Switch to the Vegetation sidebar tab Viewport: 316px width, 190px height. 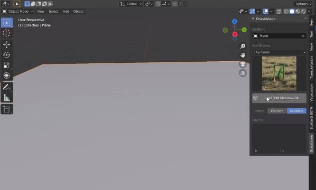coord(311,92)
